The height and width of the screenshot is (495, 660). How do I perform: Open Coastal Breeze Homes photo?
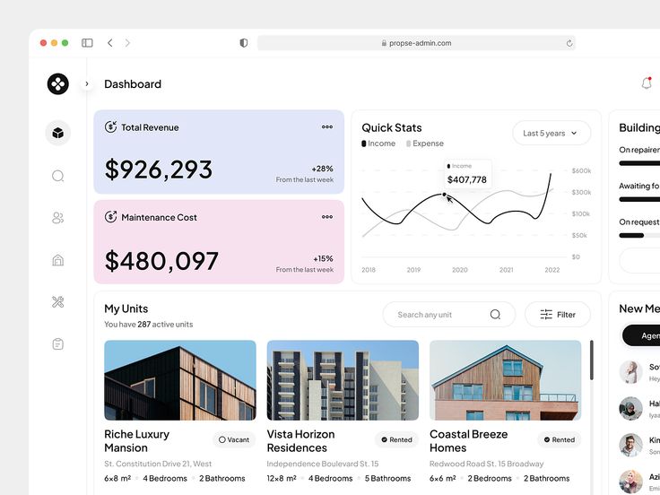click(x=505, y=380)
